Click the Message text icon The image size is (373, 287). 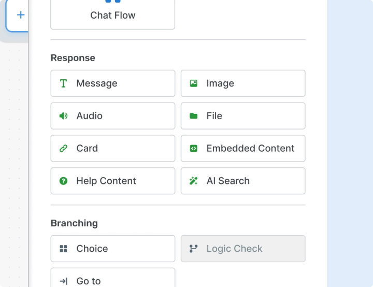tap(63, 83)
